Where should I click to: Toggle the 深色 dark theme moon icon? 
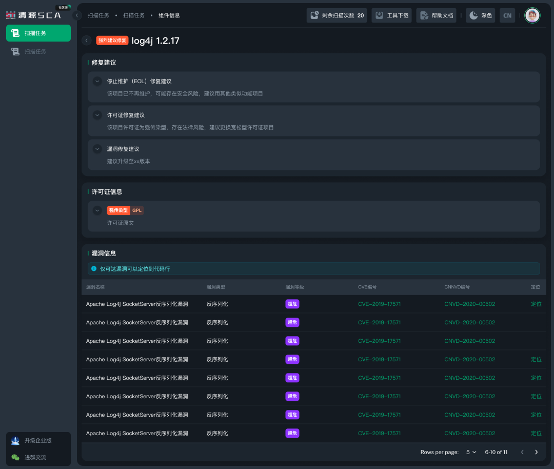click(473, 15)
